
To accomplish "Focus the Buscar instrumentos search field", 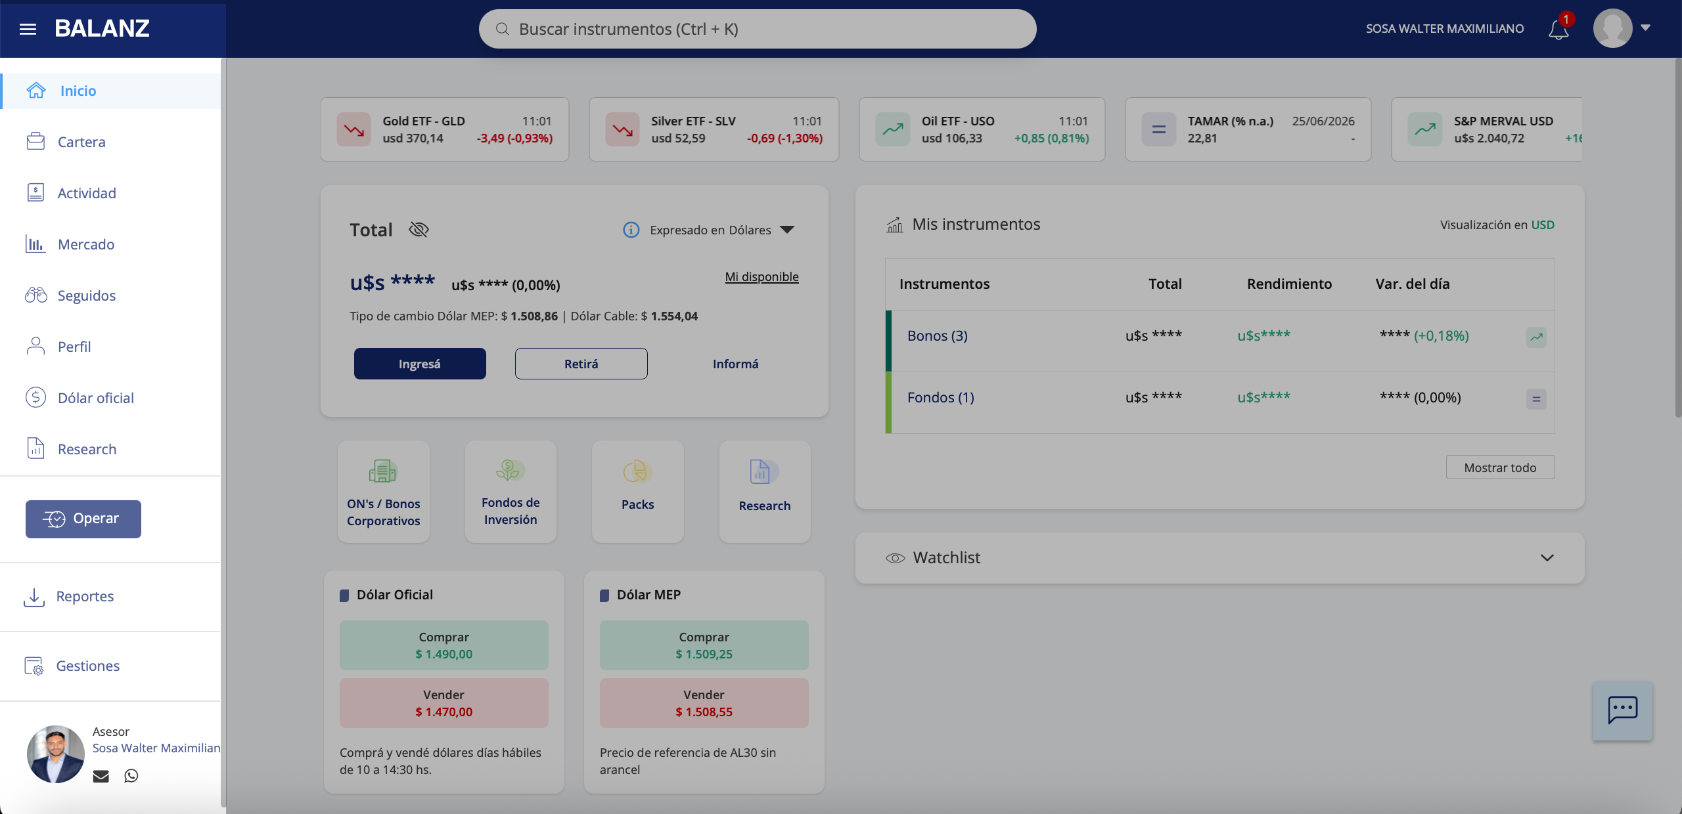I will [x=757, y=29].
